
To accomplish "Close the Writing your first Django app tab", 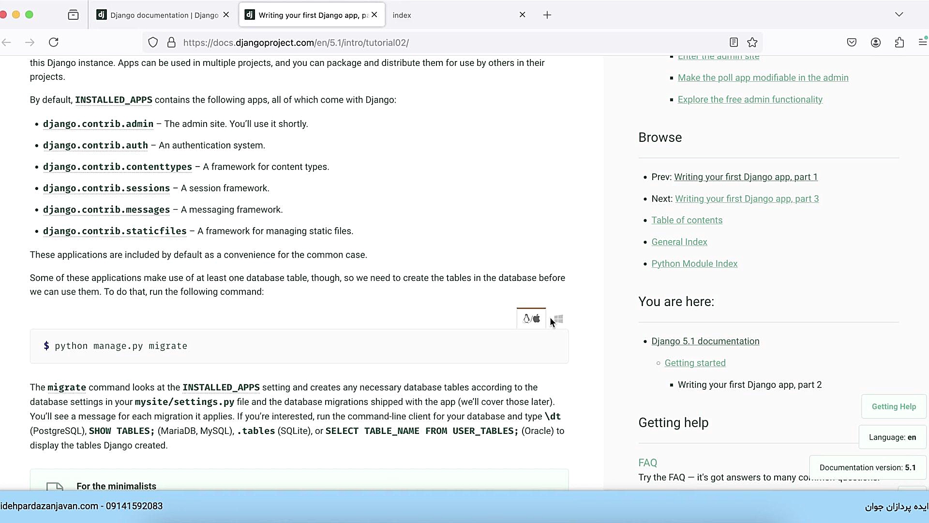I will pos(375,15).
